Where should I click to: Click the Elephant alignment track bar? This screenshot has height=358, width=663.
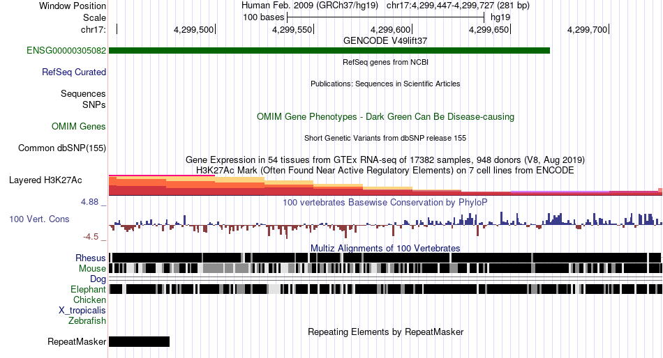point(385,289)
